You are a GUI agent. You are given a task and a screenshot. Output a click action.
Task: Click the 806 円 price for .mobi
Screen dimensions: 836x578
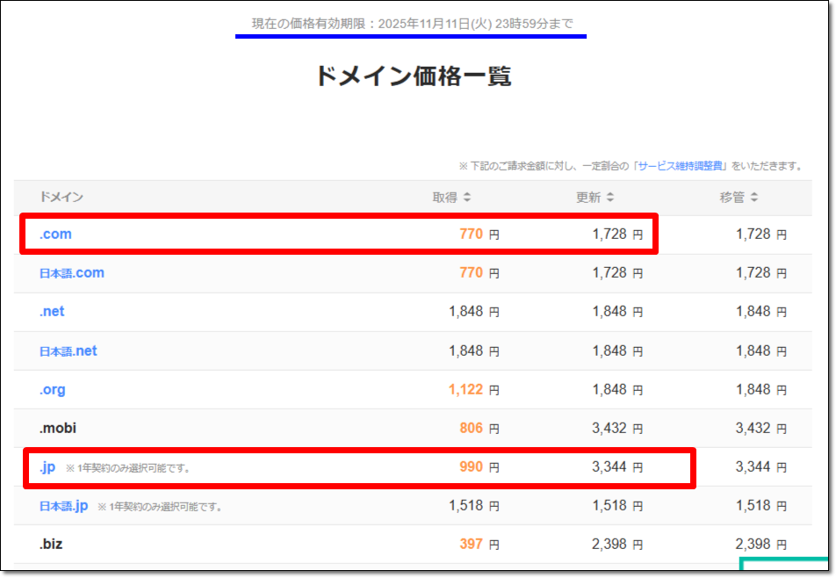click(x=479, y=429)
